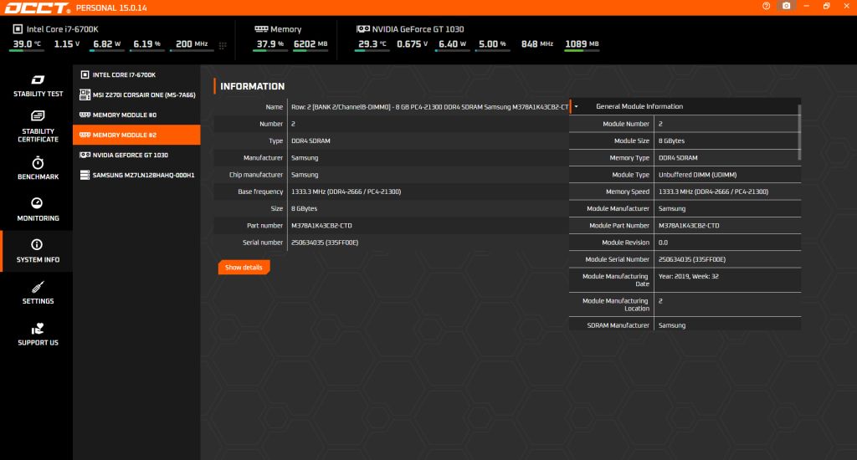Click Memory Speed value in right panel
Screen dimensions: 857x460
[713, 192]
